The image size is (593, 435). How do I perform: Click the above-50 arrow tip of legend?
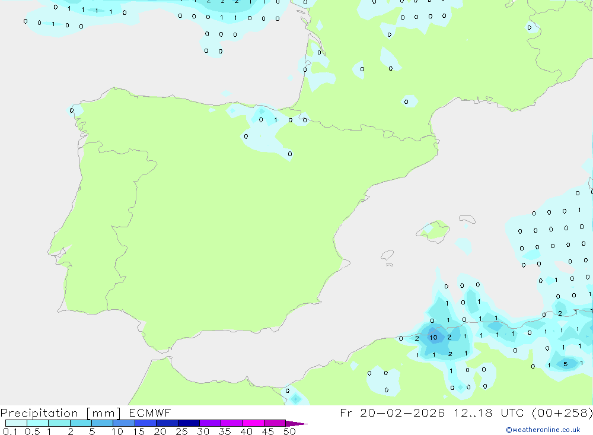(296, 424)
